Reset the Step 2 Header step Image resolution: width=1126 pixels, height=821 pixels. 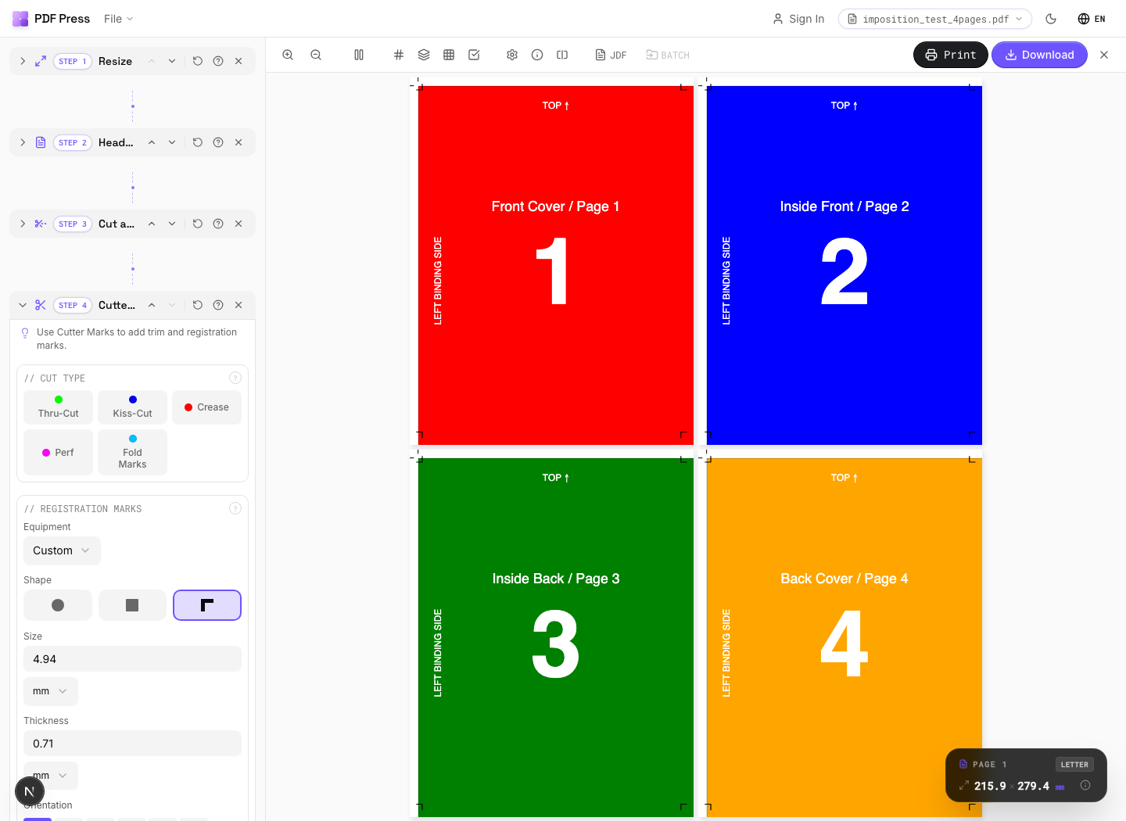pyautogui.click(x=198, y=142)
